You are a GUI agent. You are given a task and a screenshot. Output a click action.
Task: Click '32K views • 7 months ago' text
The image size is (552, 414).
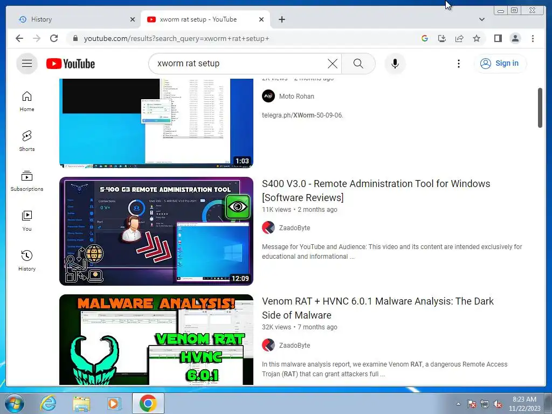click(300, 327)
